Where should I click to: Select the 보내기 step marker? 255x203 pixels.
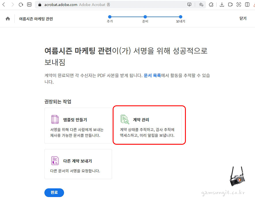pyautogui.click(x=180, y=17)
